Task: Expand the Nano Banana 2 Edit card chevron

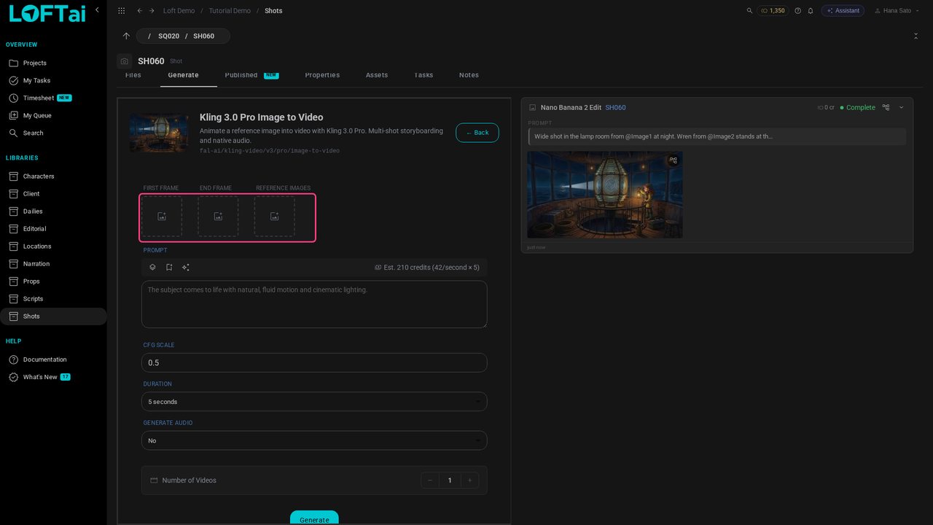Action: 901,107
